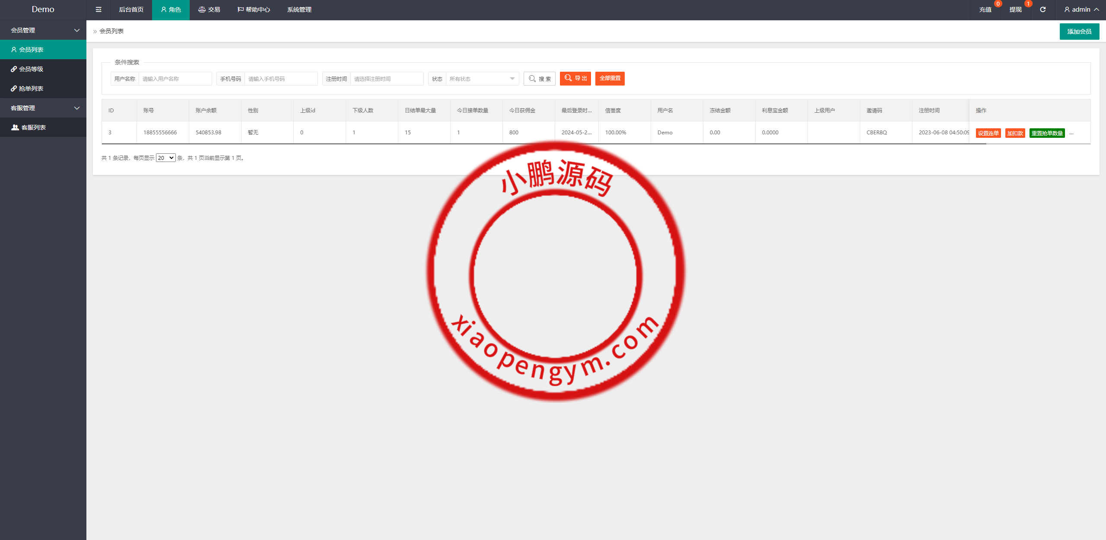
Task: Switch to the 交易 top menu
Action: tap(209, 10)
